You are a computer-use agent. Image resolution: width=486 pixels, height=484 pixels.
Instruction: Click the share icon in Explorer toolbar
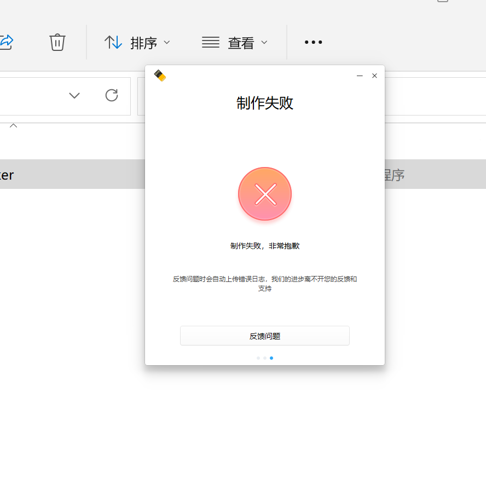pyautogui.click(x=6, y=42)
